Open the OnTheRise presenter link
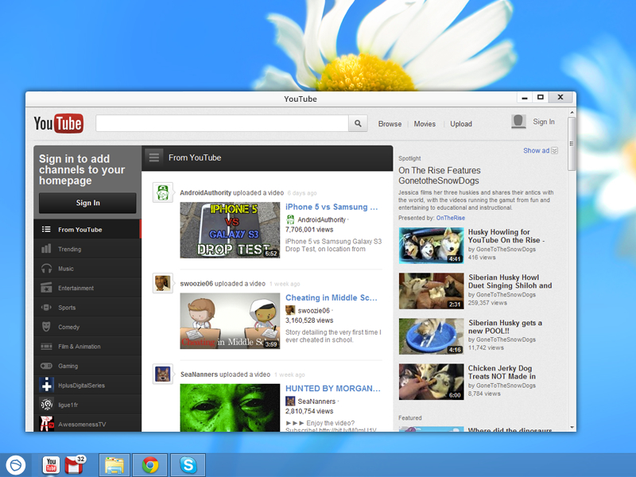Screen dimensions: 636x477 (x=451, y=218)
